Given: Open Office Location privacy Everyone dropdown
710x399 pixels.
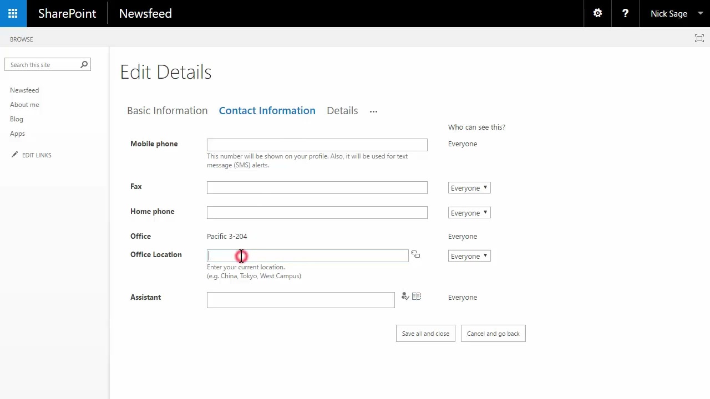Looking at the screenshot, I should pyautogui.click(x=469, y=256).
